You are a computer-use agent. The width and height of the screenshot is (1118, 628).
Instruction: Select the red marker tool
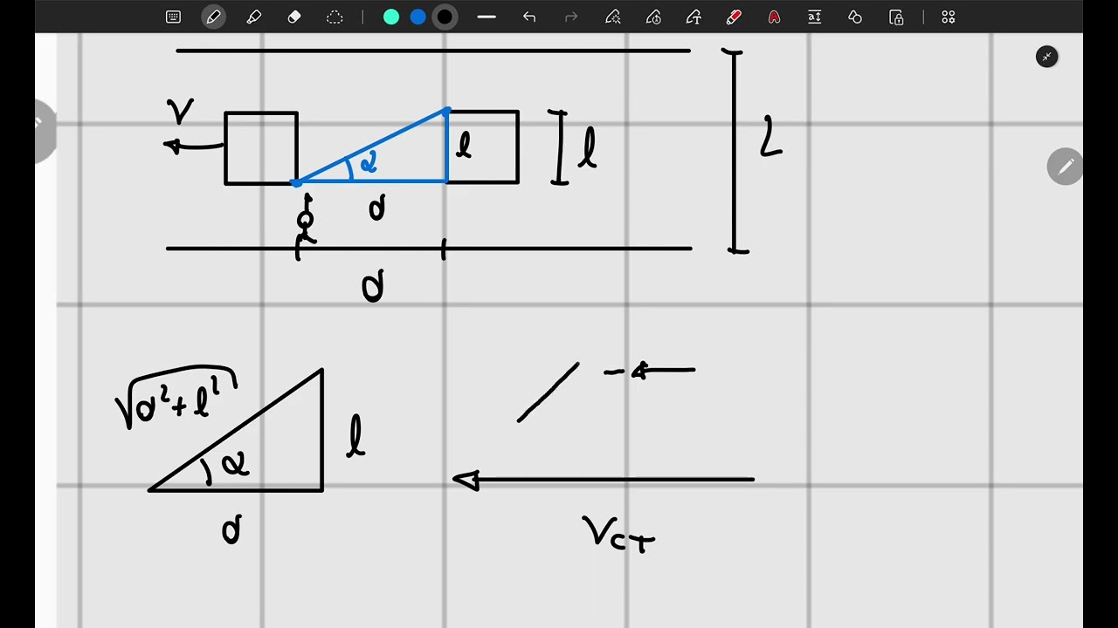click(734, 17)
